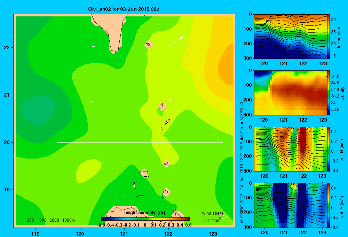The height and width of the screenshot is (237, 348).
Task: Click the 26 contour label in the temperature panel
Action: (282, 26)
